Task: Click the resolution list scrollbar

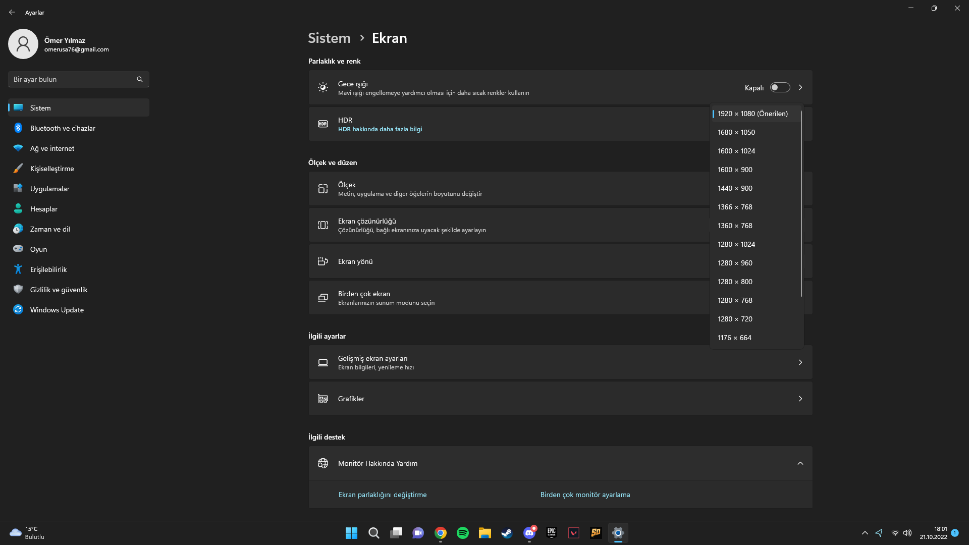Action: point(801,202)
